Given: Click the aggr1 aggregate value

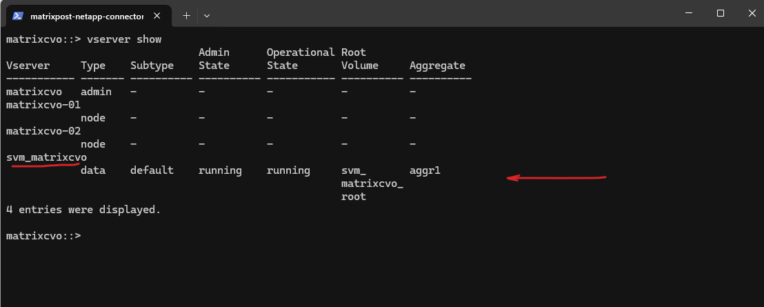Looking at the screenshot, I should (x=425, y=170).
